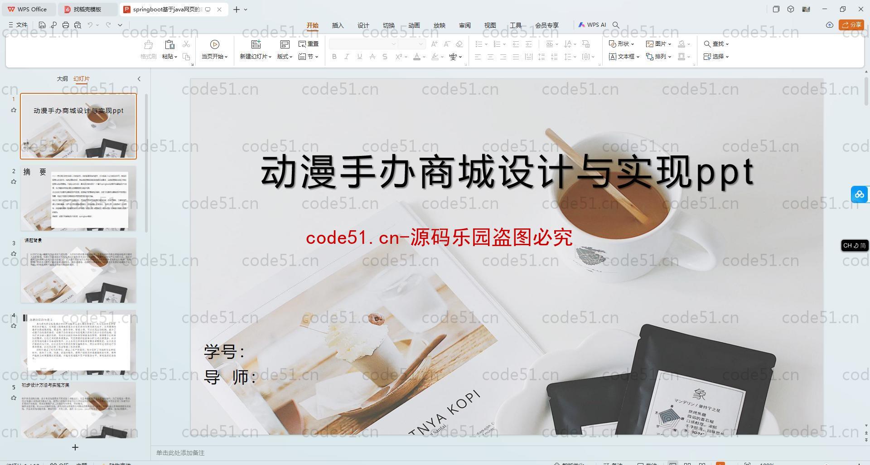Click decrease font size icon
870x465 pixels.
(447, 44)
